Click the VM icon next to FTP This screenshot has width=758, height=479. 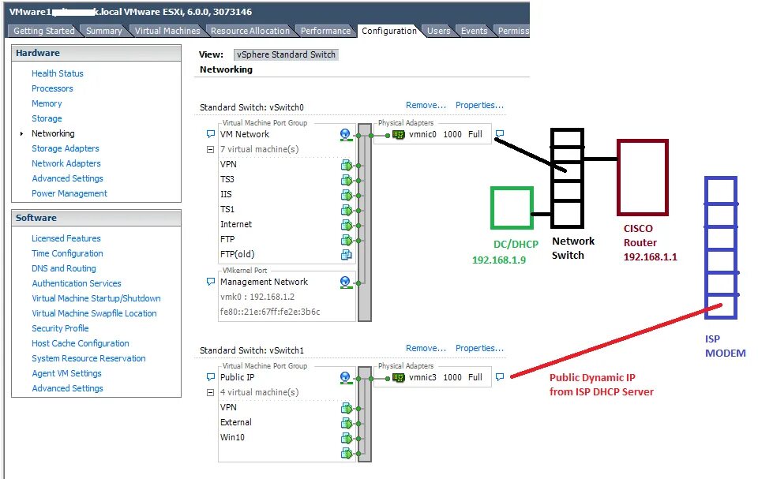(347, 240)
